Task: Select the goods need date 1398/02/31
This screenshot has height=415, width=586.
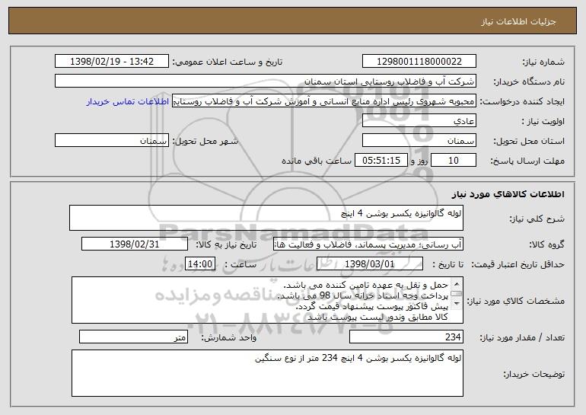Action: pyautogui.click(x=135, y=244)
